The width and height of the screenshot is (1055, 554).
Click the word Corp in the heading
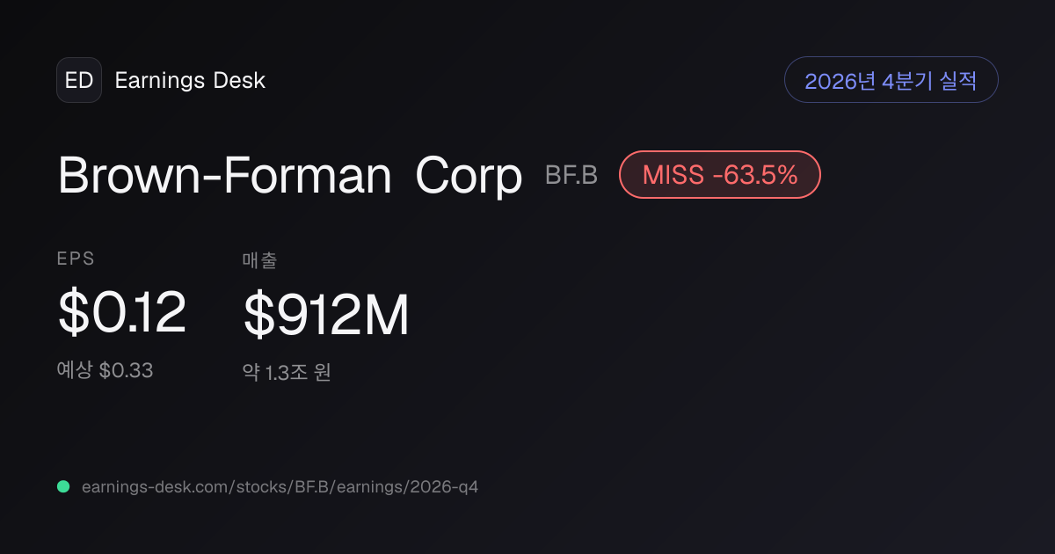click(469, 178)
